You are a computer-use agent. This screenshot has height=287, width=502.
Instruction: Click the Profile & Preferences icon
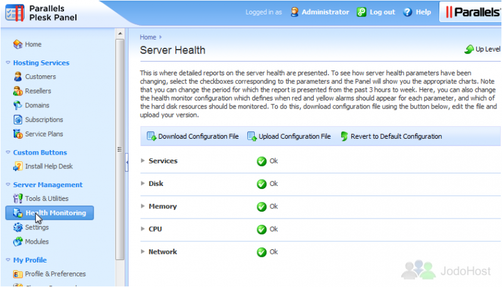[18, 274]
